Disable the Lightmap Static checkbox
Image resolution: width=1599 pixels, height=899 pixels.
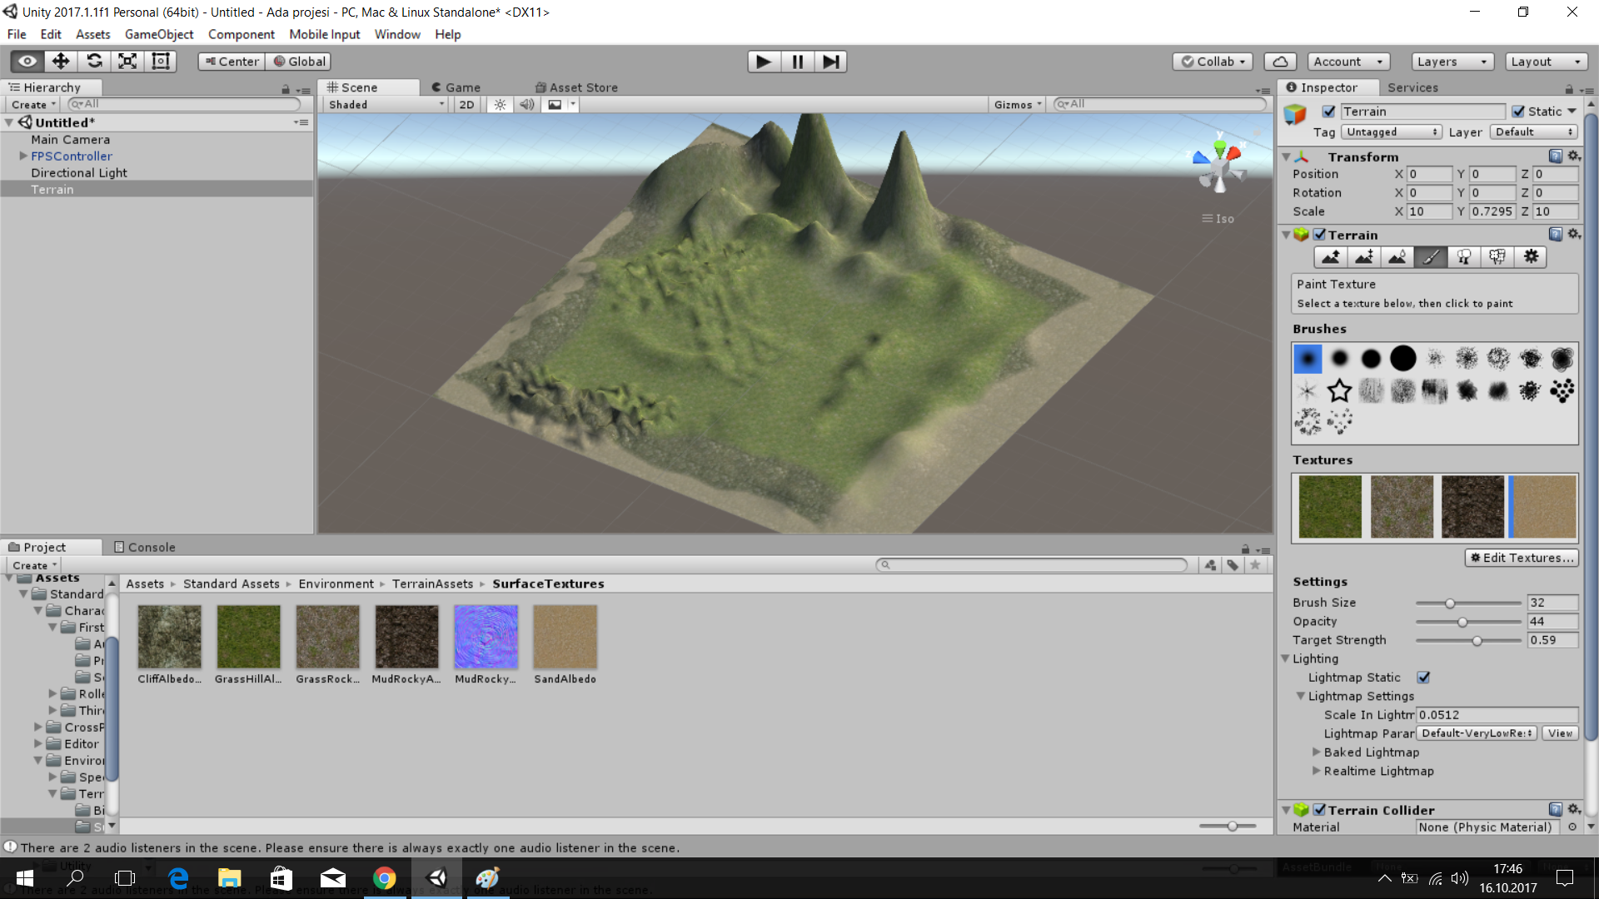pos(1423,678)
